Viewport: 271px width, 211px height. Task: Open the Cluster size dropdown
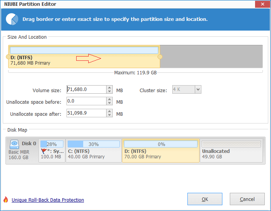point(198,90)
